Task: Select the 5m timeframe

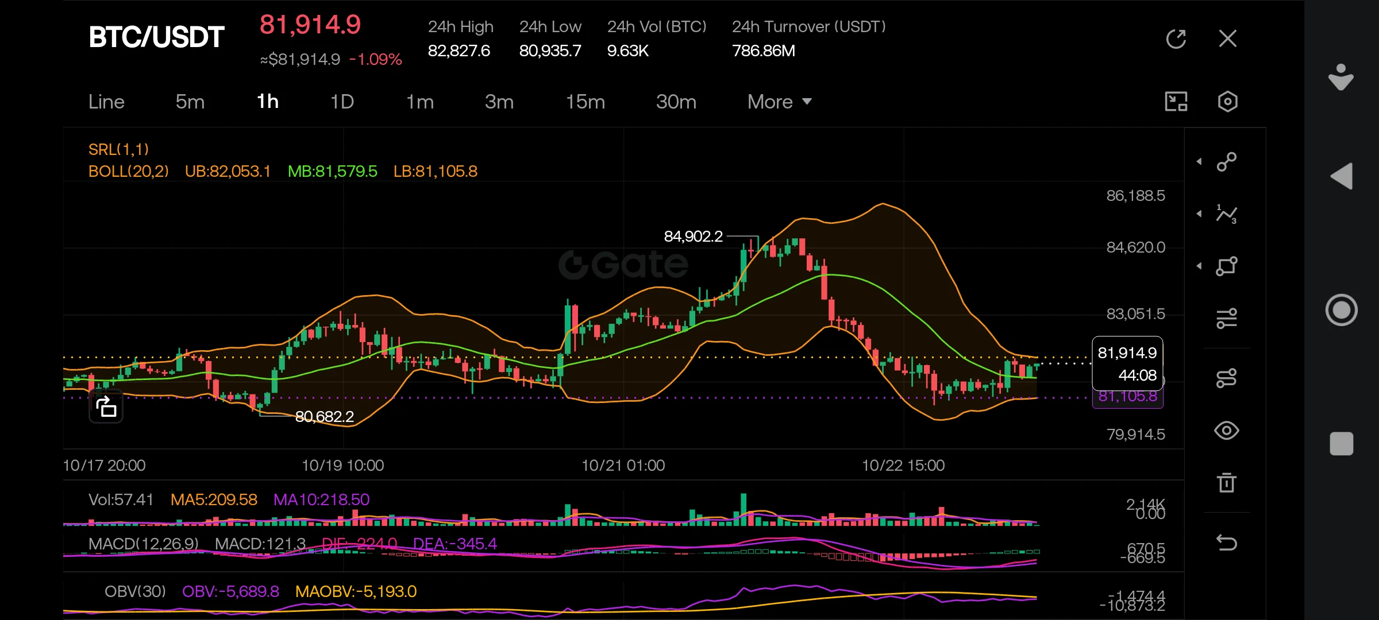Action: [x=190, y=102]
